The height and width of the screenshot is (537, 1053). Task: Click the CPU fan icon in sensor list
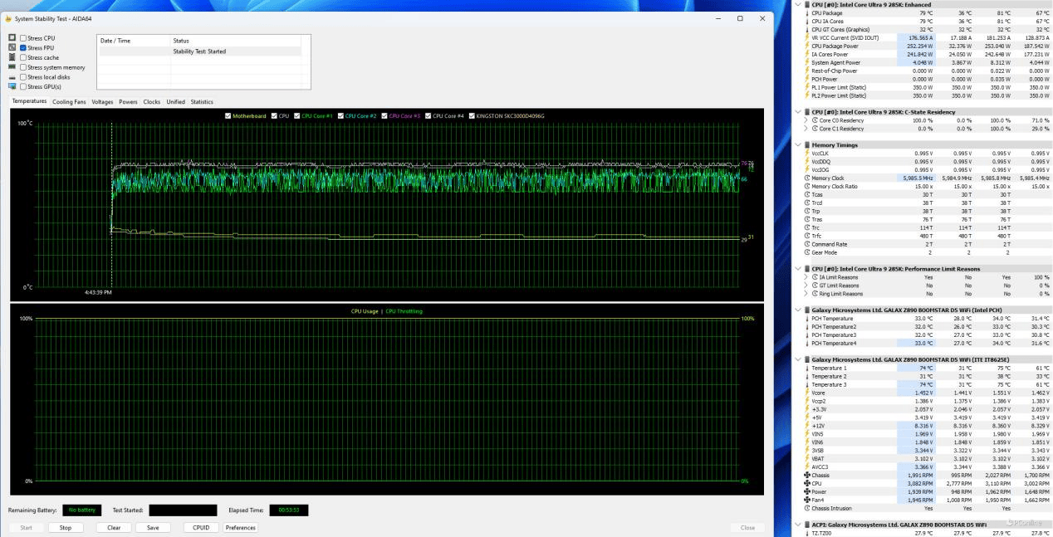[x=806, y=483]
